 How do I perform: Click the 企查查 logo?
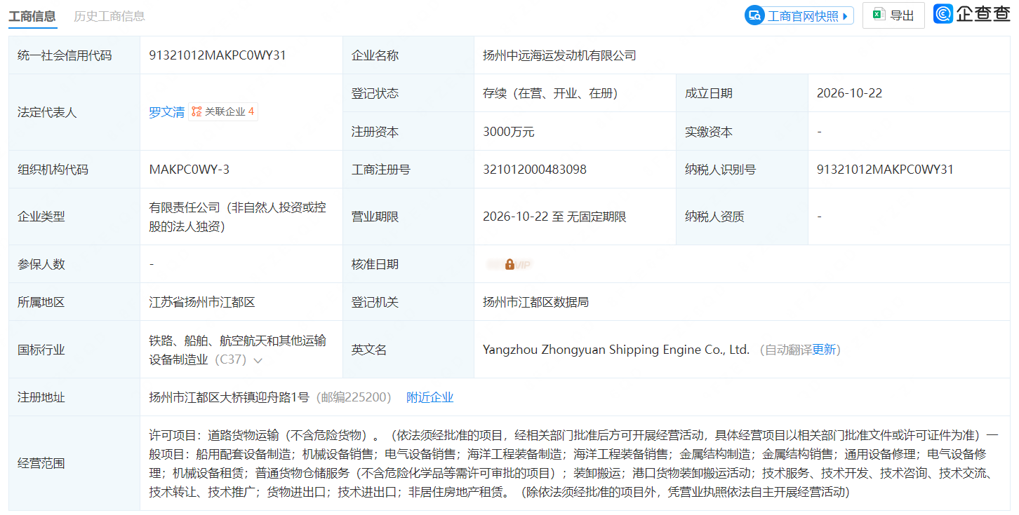tap(971, 14)
